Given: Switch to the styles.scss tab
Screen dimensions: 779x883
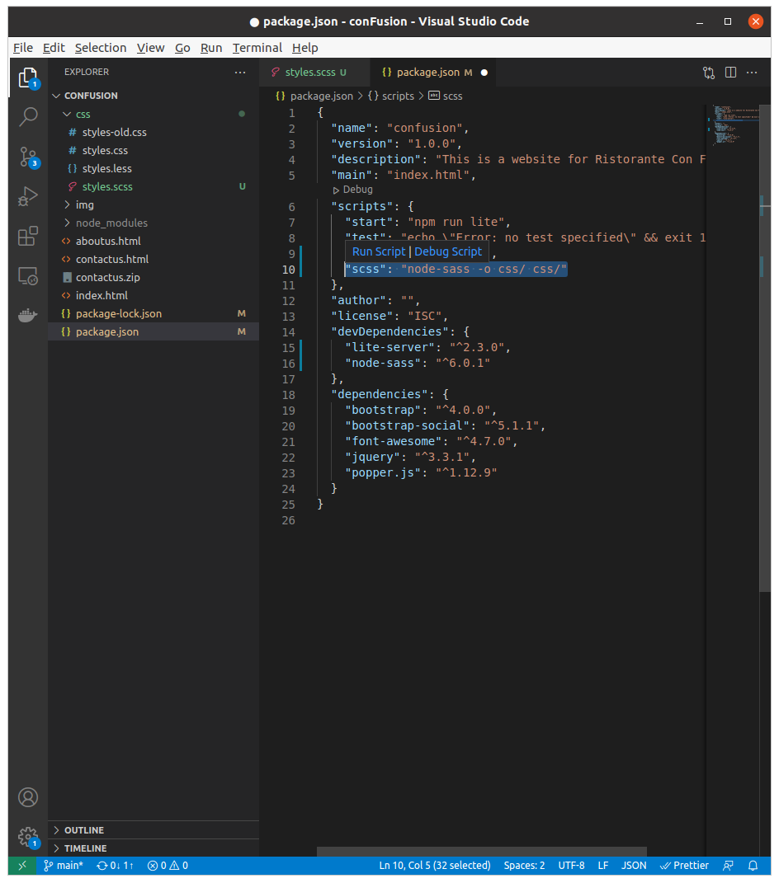Looking at the screenshot, I should (314, 73).
